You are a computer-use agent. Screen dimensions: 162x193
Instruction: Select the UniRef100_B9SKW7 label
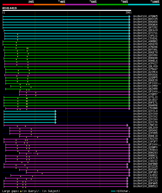tap(145, 169)
